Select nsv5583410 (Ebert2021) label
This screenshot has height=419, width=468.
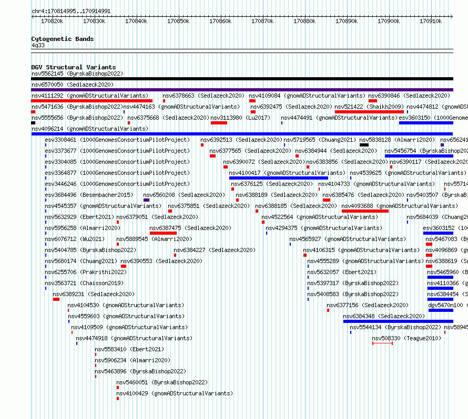coord(129,349)
